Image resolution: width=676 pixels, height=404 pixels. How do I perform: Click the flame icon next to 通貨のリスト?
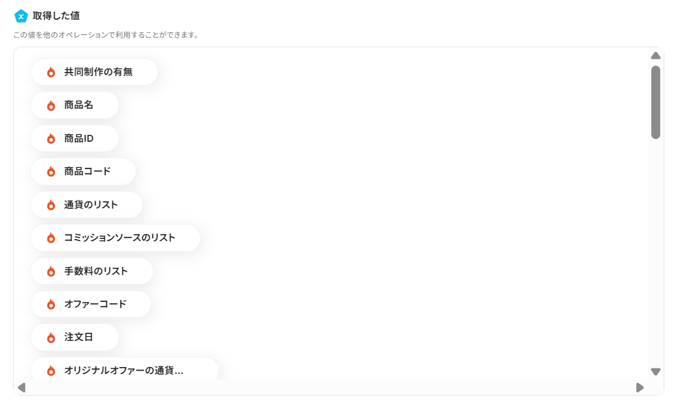[51, 205]
